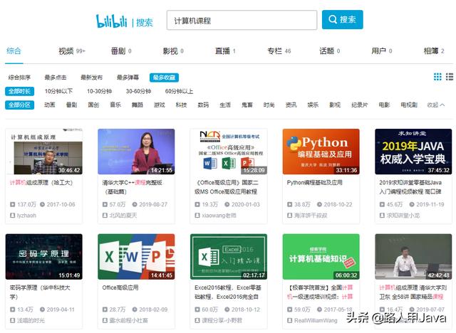This screenshot has width=456, height=333.
Task: Collapse the category filter with 收起
Action: point(435,105)
